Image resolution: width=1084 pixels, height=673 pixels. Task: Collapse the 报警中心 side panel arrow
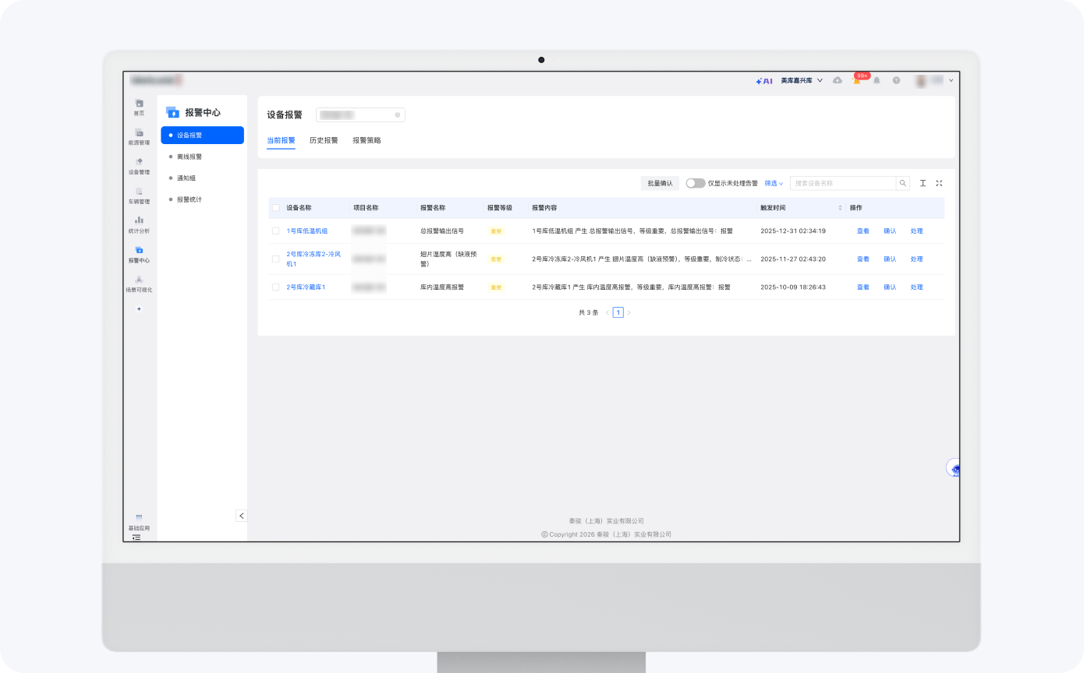coord(241,516)
